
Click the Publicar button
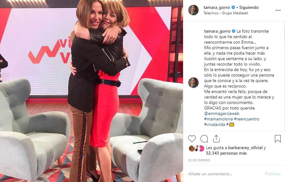(x=273, y=174)
